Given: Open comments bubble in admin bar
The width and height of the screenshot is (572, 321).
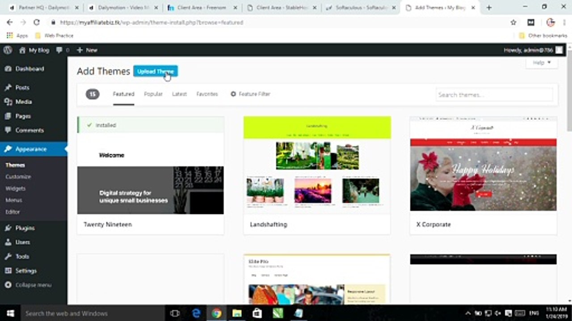Looking at the screenshot, I should (x=63, y=50).
